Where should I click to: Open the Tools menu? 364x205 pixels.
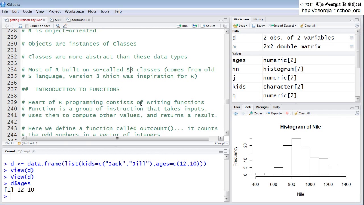[105, 11]
